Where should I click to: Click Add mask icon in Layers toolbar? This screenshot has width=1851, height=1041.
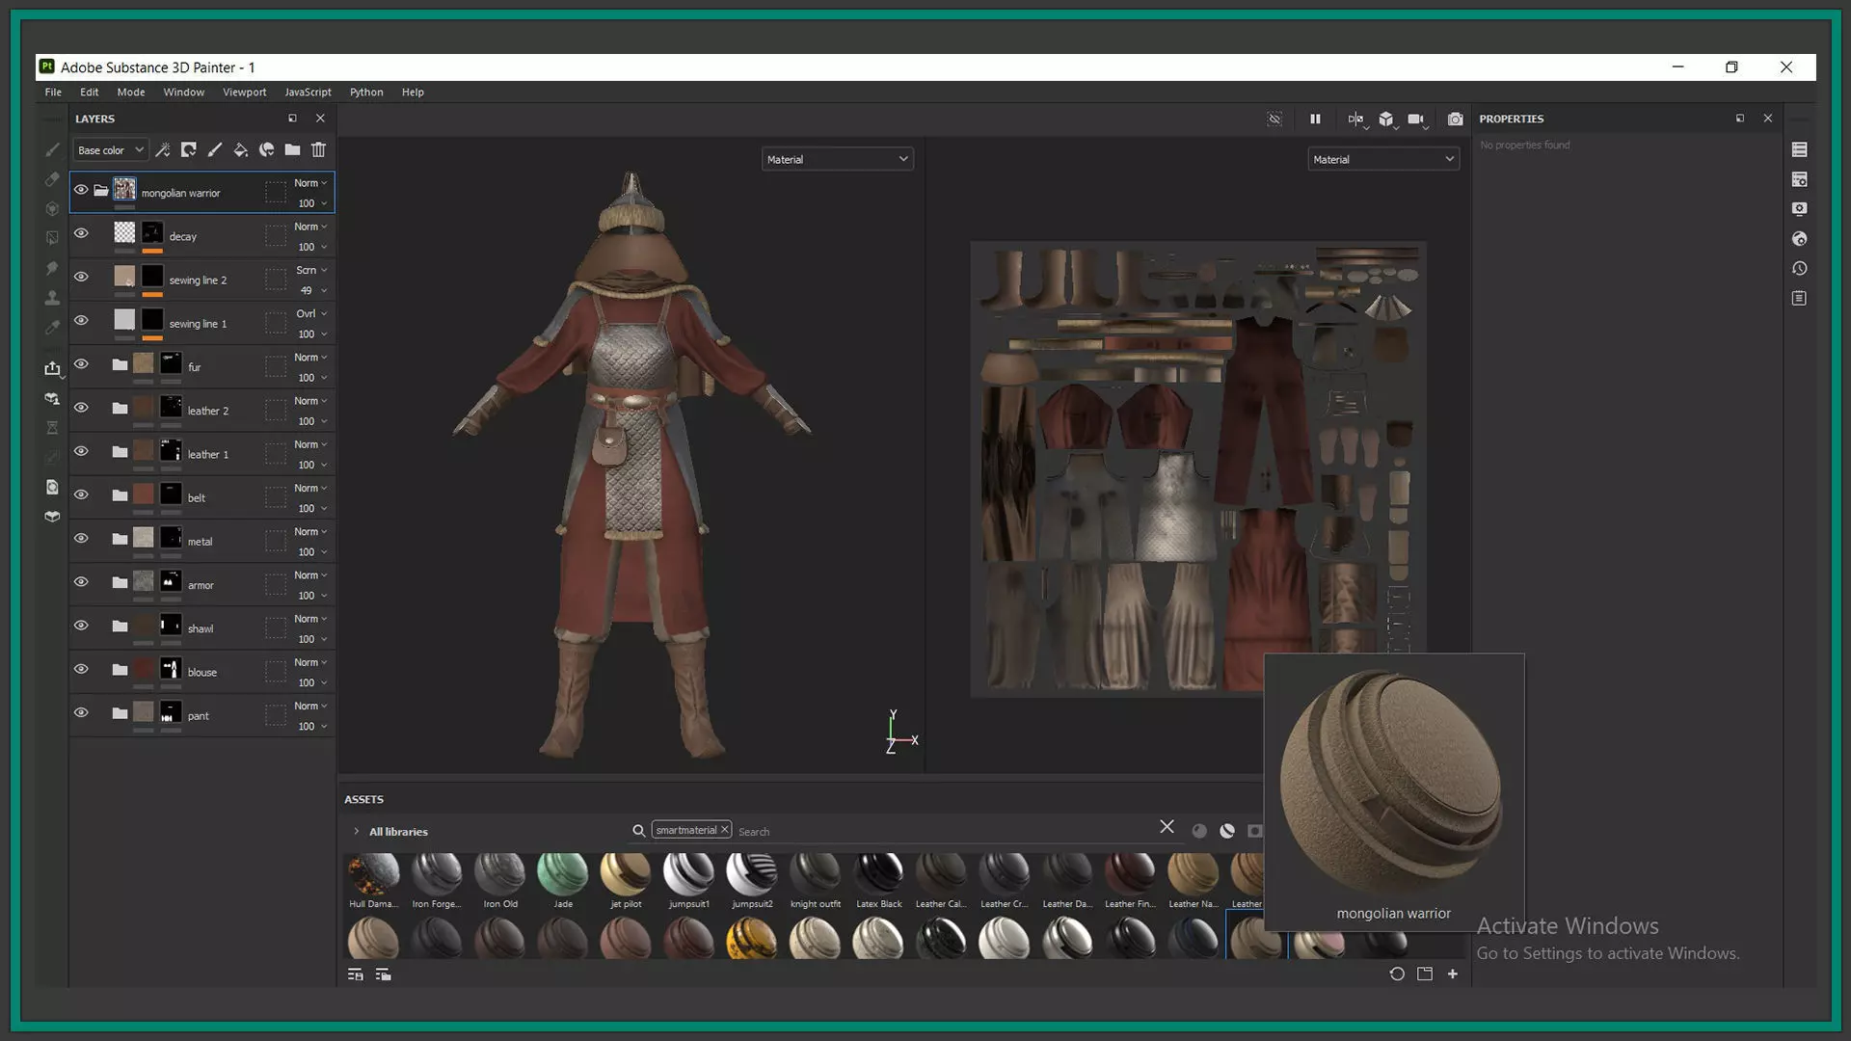point(189,149)
